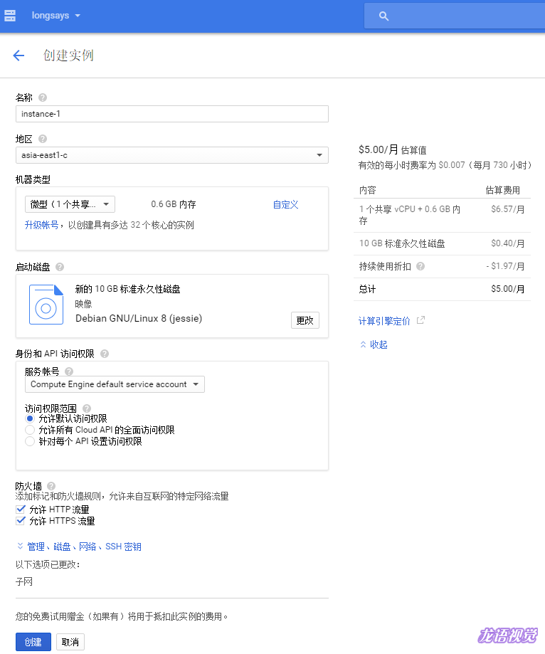Open help icon next to 访问权限范围

click(x=87, y=408)
